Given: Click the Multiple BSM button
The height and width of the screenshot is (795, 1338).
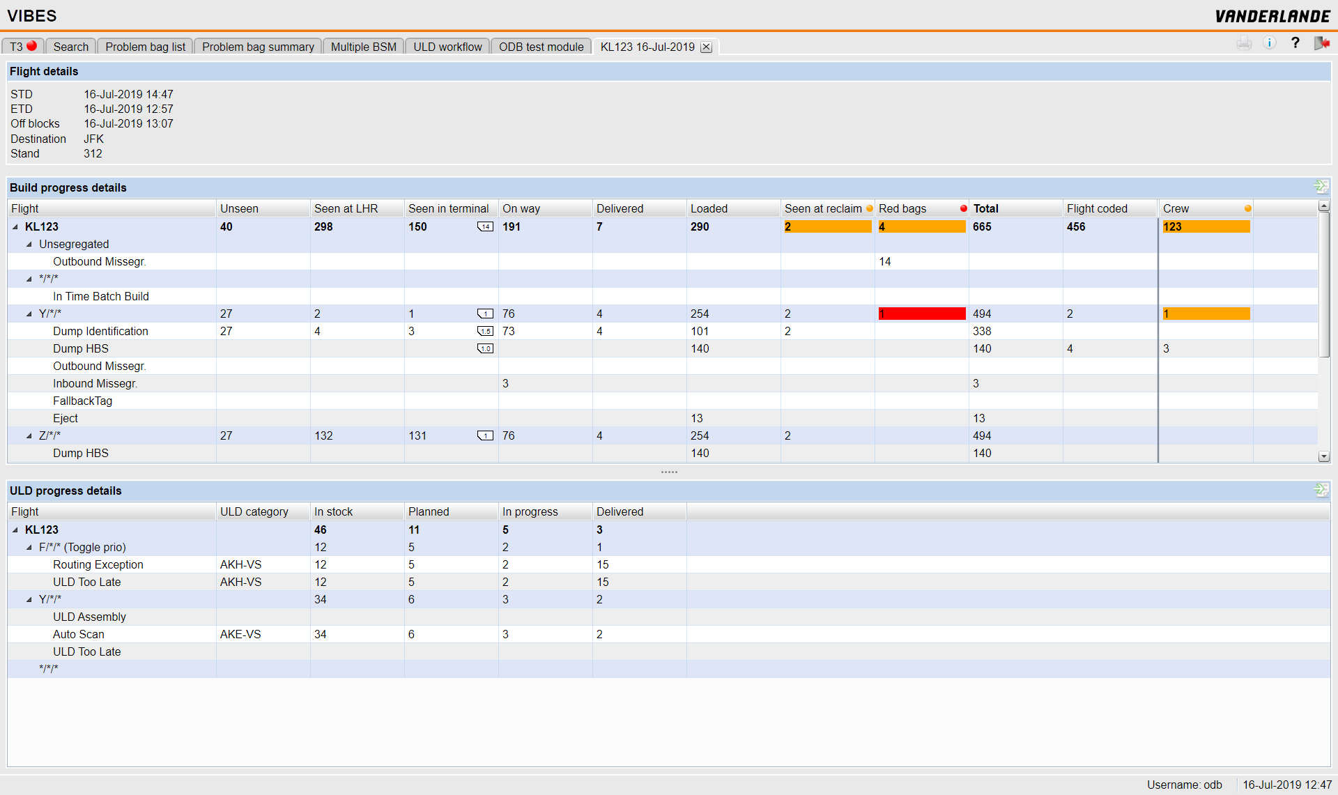Looking at the screenshot, I should [364, 47].
